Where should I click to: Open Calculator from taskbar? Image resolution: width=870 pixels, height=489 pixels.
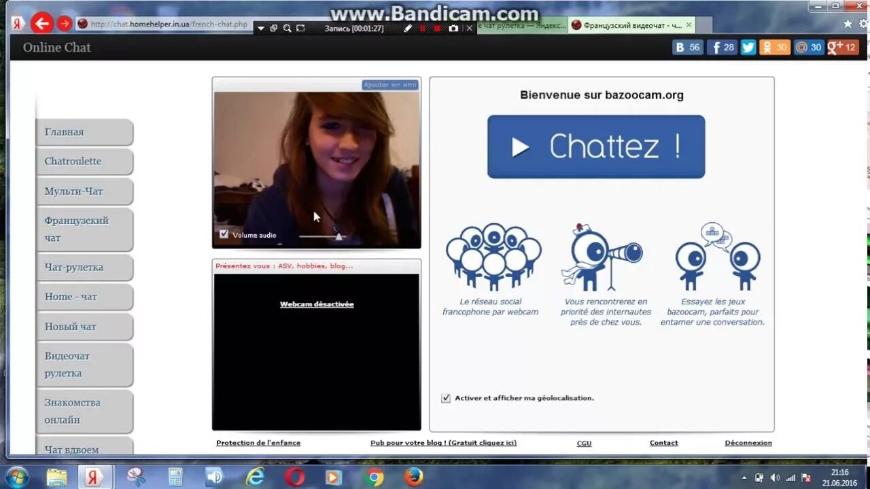pyautogui.click(x=175, y=477)
